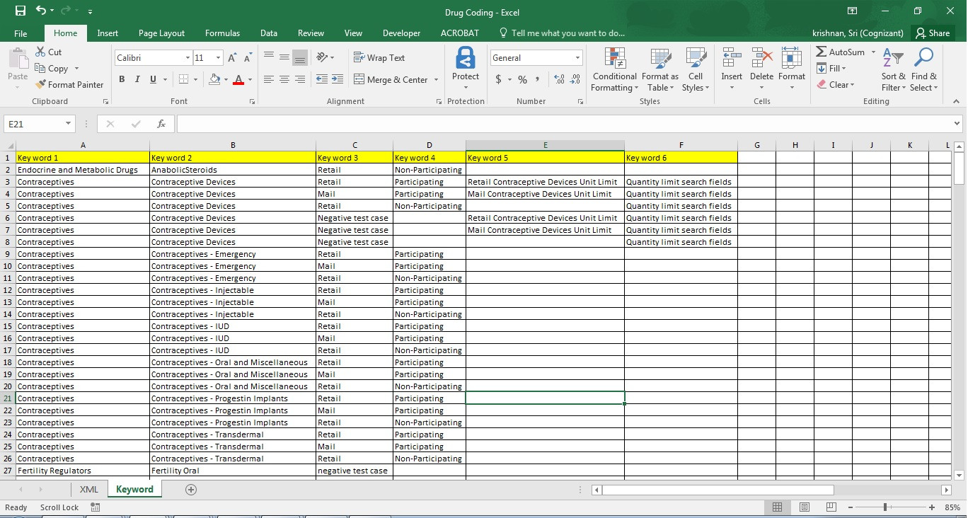Open Conditional Formatting options

pyautogui.click(x=613, y=69)
